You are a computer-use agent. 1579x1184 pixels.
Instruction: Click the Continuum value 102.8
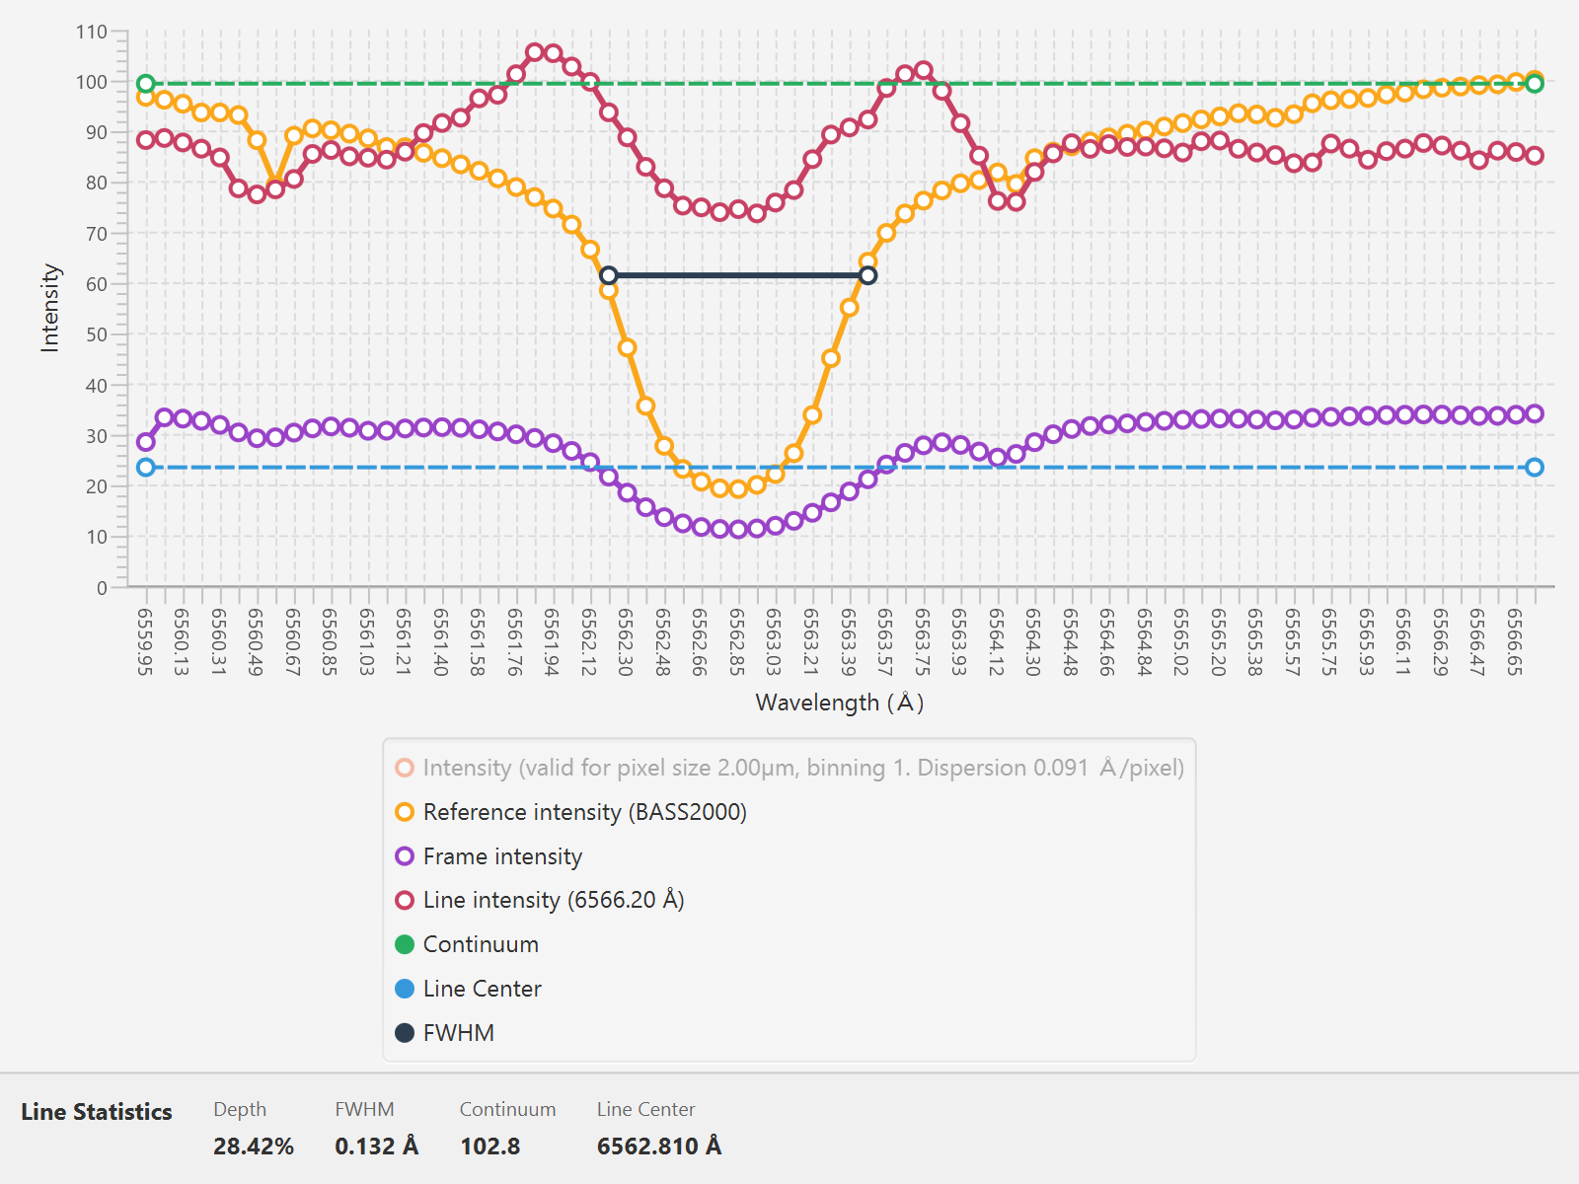[490, 1147]
